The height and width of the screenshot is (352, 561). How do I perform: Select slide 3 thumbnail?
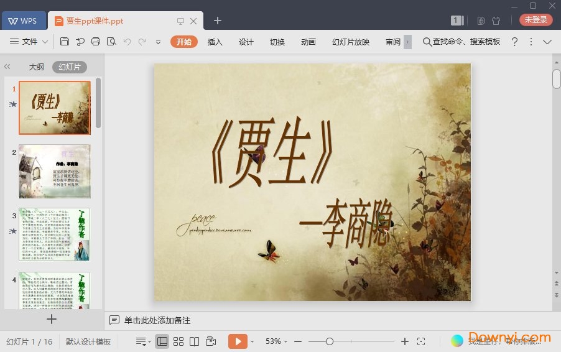point(54,234)
